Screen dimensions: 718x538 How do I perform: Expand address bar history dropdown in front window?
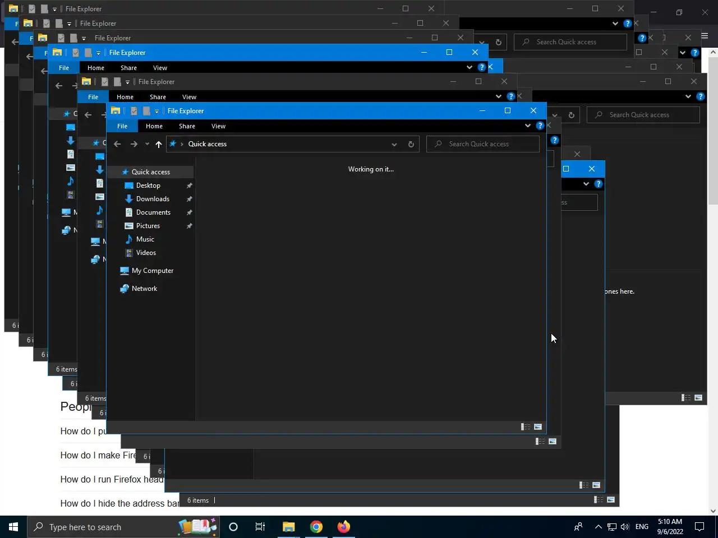coord(394,144)
